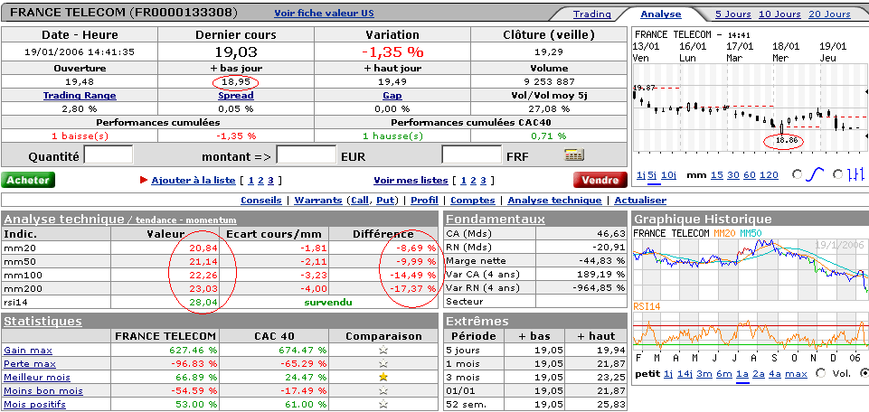Click the Moins bon mois link
Viewport: 869px width, 412px height.
pyautogui.click(x=43, y=391)
